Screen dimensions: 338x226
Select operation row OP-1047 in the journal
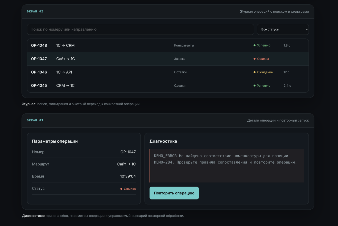168,59
